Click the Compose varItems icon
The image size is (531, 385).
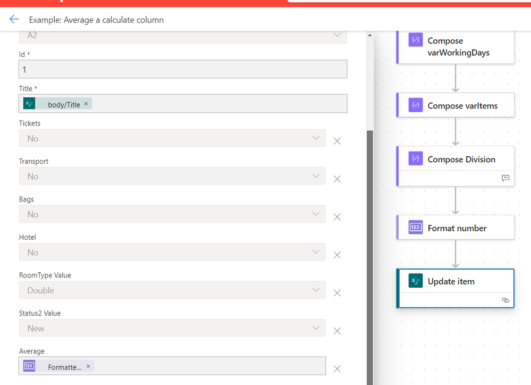(416, 105)
